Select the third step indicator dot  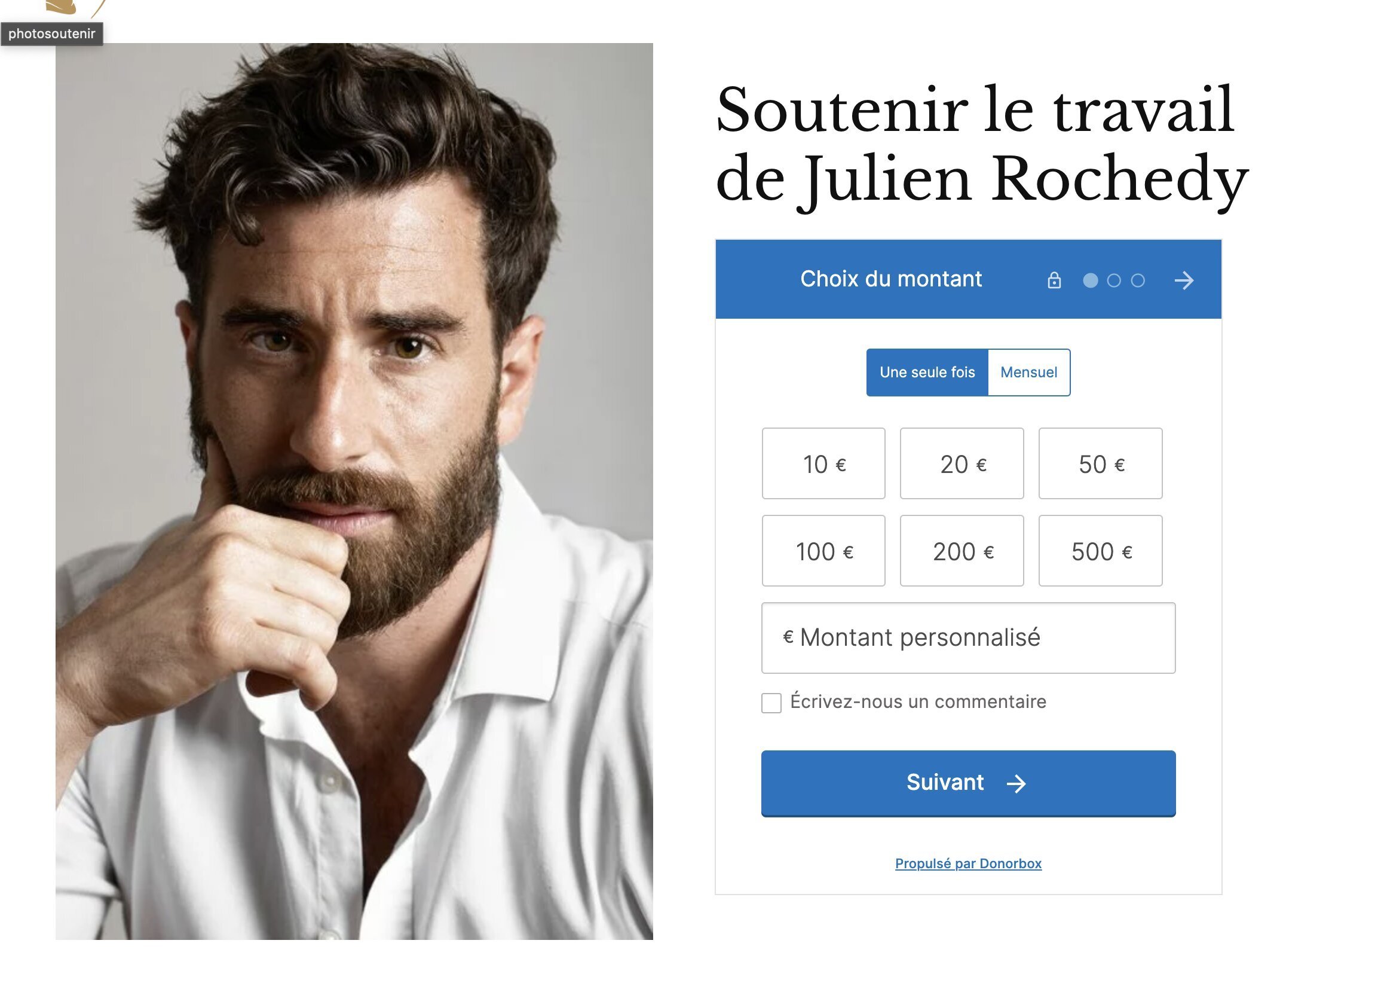click(1137, 280)
